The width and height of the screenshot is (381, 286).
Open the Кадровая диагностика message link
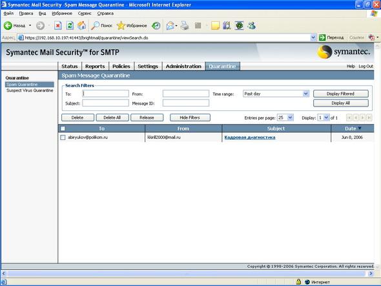pyautogui.click(x=250, y=138)
